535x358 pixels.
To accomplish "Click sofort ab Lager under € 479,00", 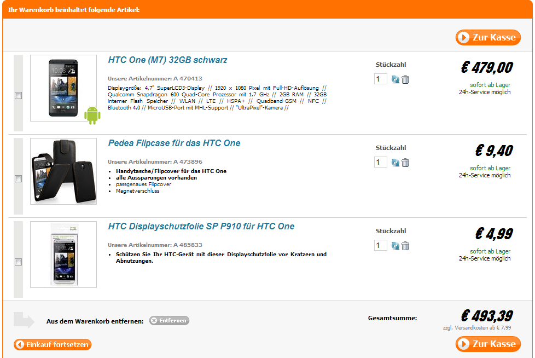I will [490, 85].
